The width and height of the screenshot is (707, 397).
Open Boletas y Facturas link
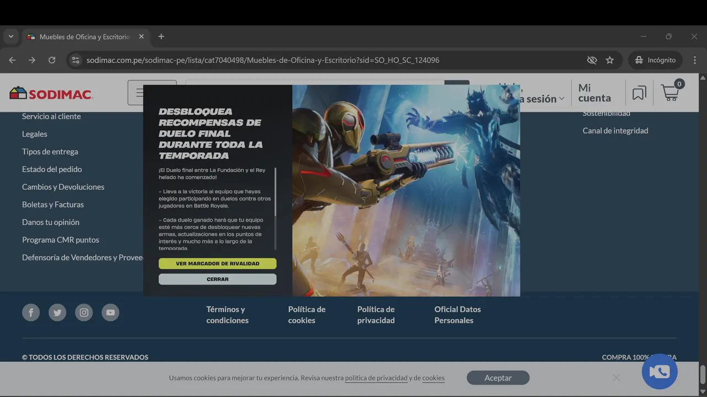[x=53, y=205]
